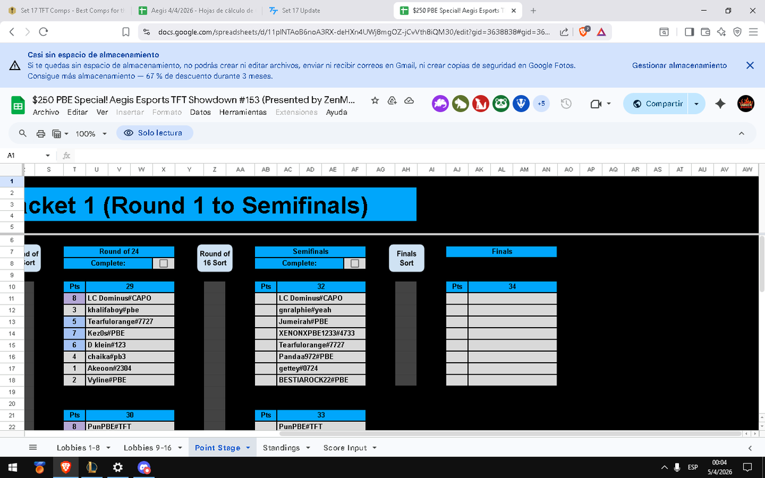Viewport: 765px width, 478px height.
Task: Open the name box dropdown arrow
Action: [48, 155]
